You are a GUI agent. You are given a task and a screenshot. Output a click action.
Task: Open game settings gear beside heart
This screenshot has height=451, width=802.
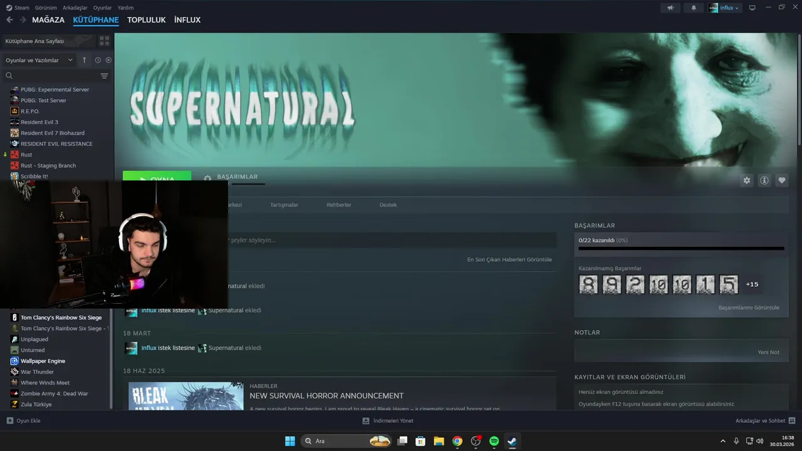tap(747, 180)
